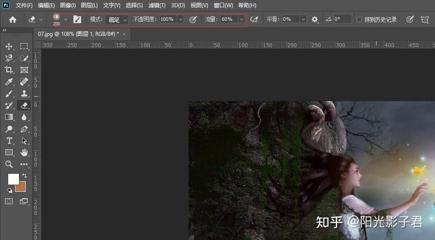Screen dimensions: 435x240
Task: Select the Polygonal Lasso tool
Action: 9,58
